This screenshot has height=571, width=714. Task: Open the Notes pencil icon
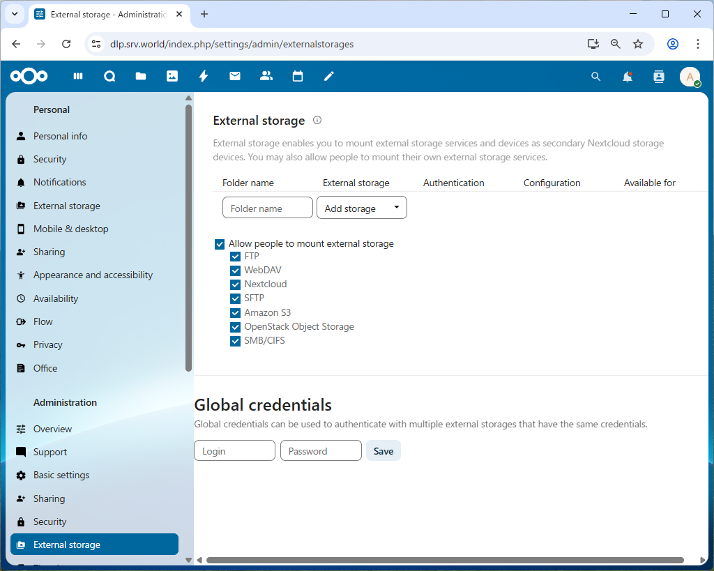(x=329, y=77)
